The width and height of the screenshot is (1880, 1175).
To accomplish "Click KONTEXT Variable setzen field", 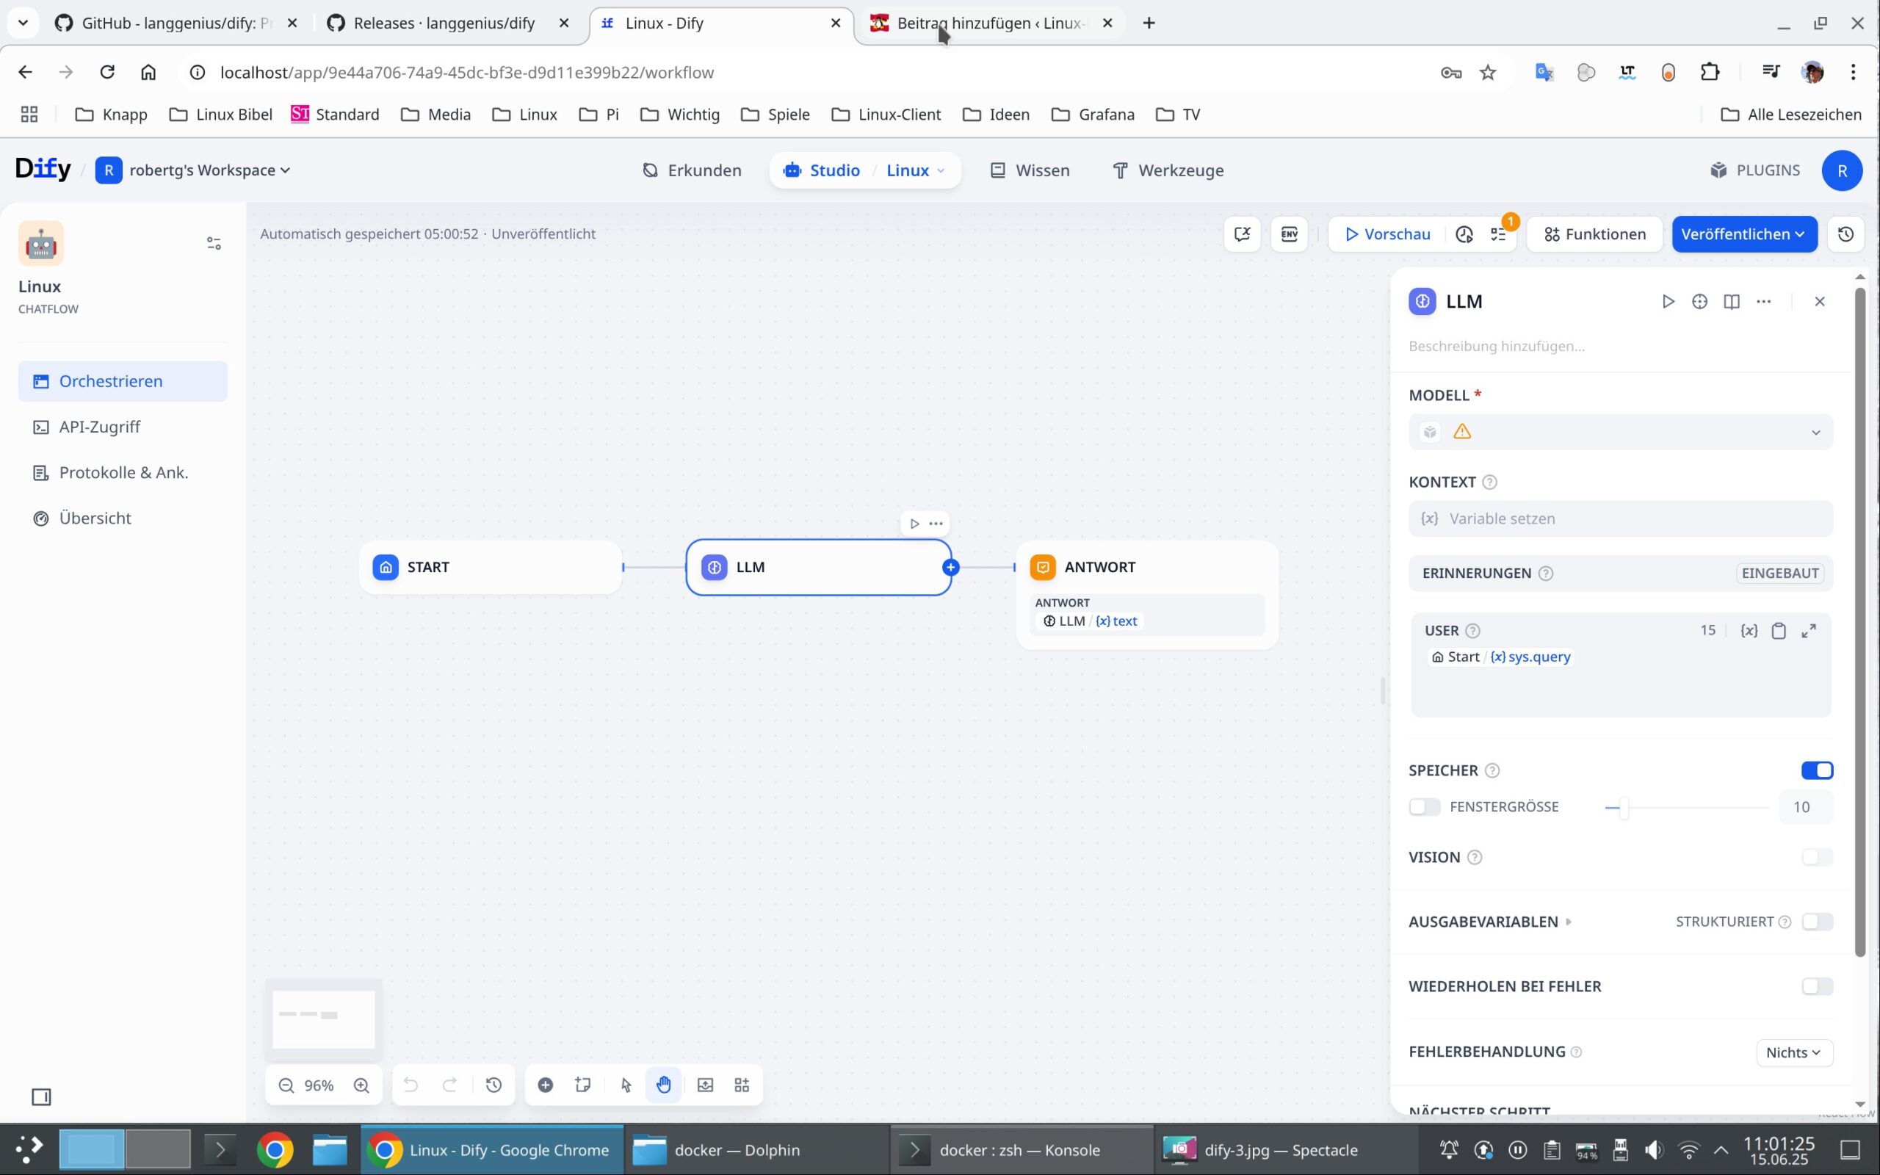I will click(x=1621, y=518).
